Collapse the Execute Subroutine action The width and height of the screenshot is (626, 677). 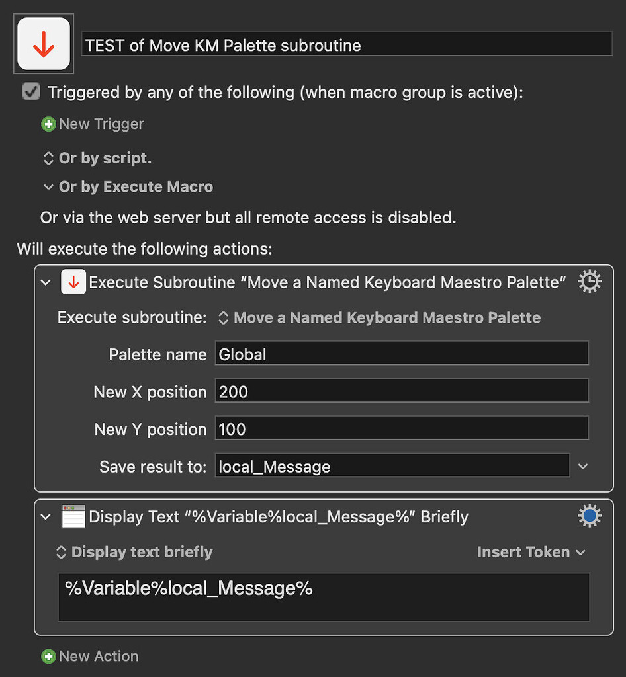(46, 282)
